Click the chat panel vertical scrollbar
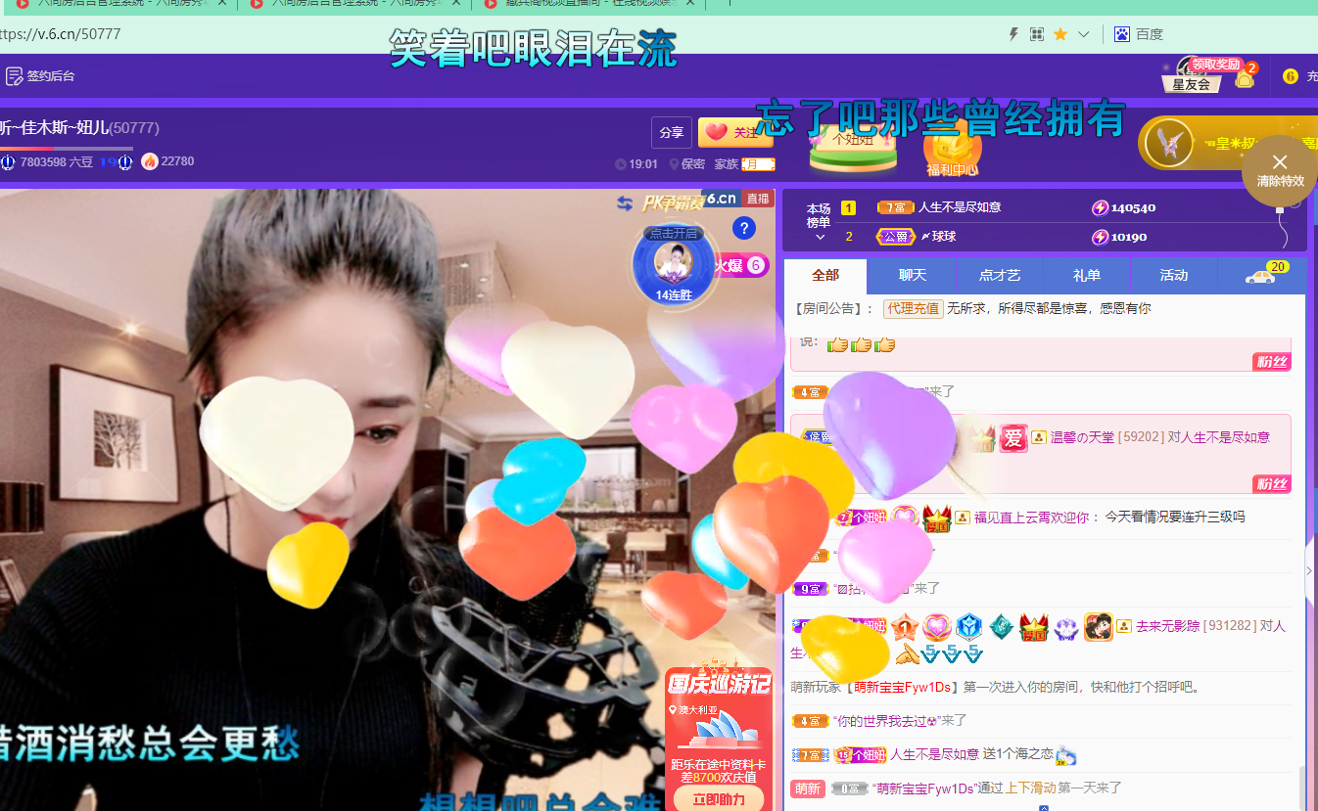The image size is (1318, 811). tap(1301, 788)
